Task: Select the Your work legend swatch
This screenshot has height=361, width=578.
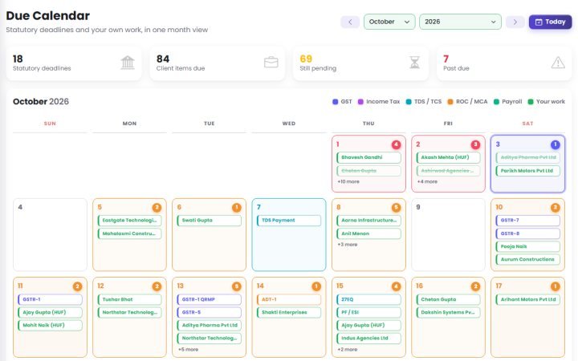Action: [x=531, y=102]
